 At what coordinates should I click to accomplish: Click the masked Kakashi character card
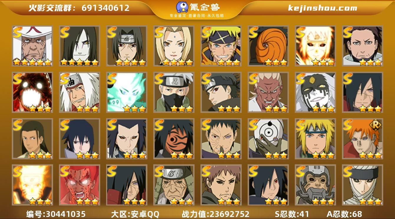coord(174,92)
